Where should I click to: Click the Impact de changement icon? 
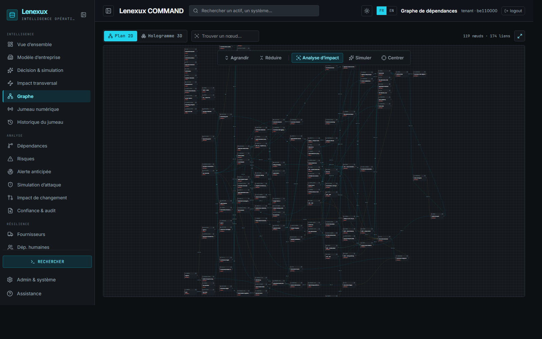[11, 198]
